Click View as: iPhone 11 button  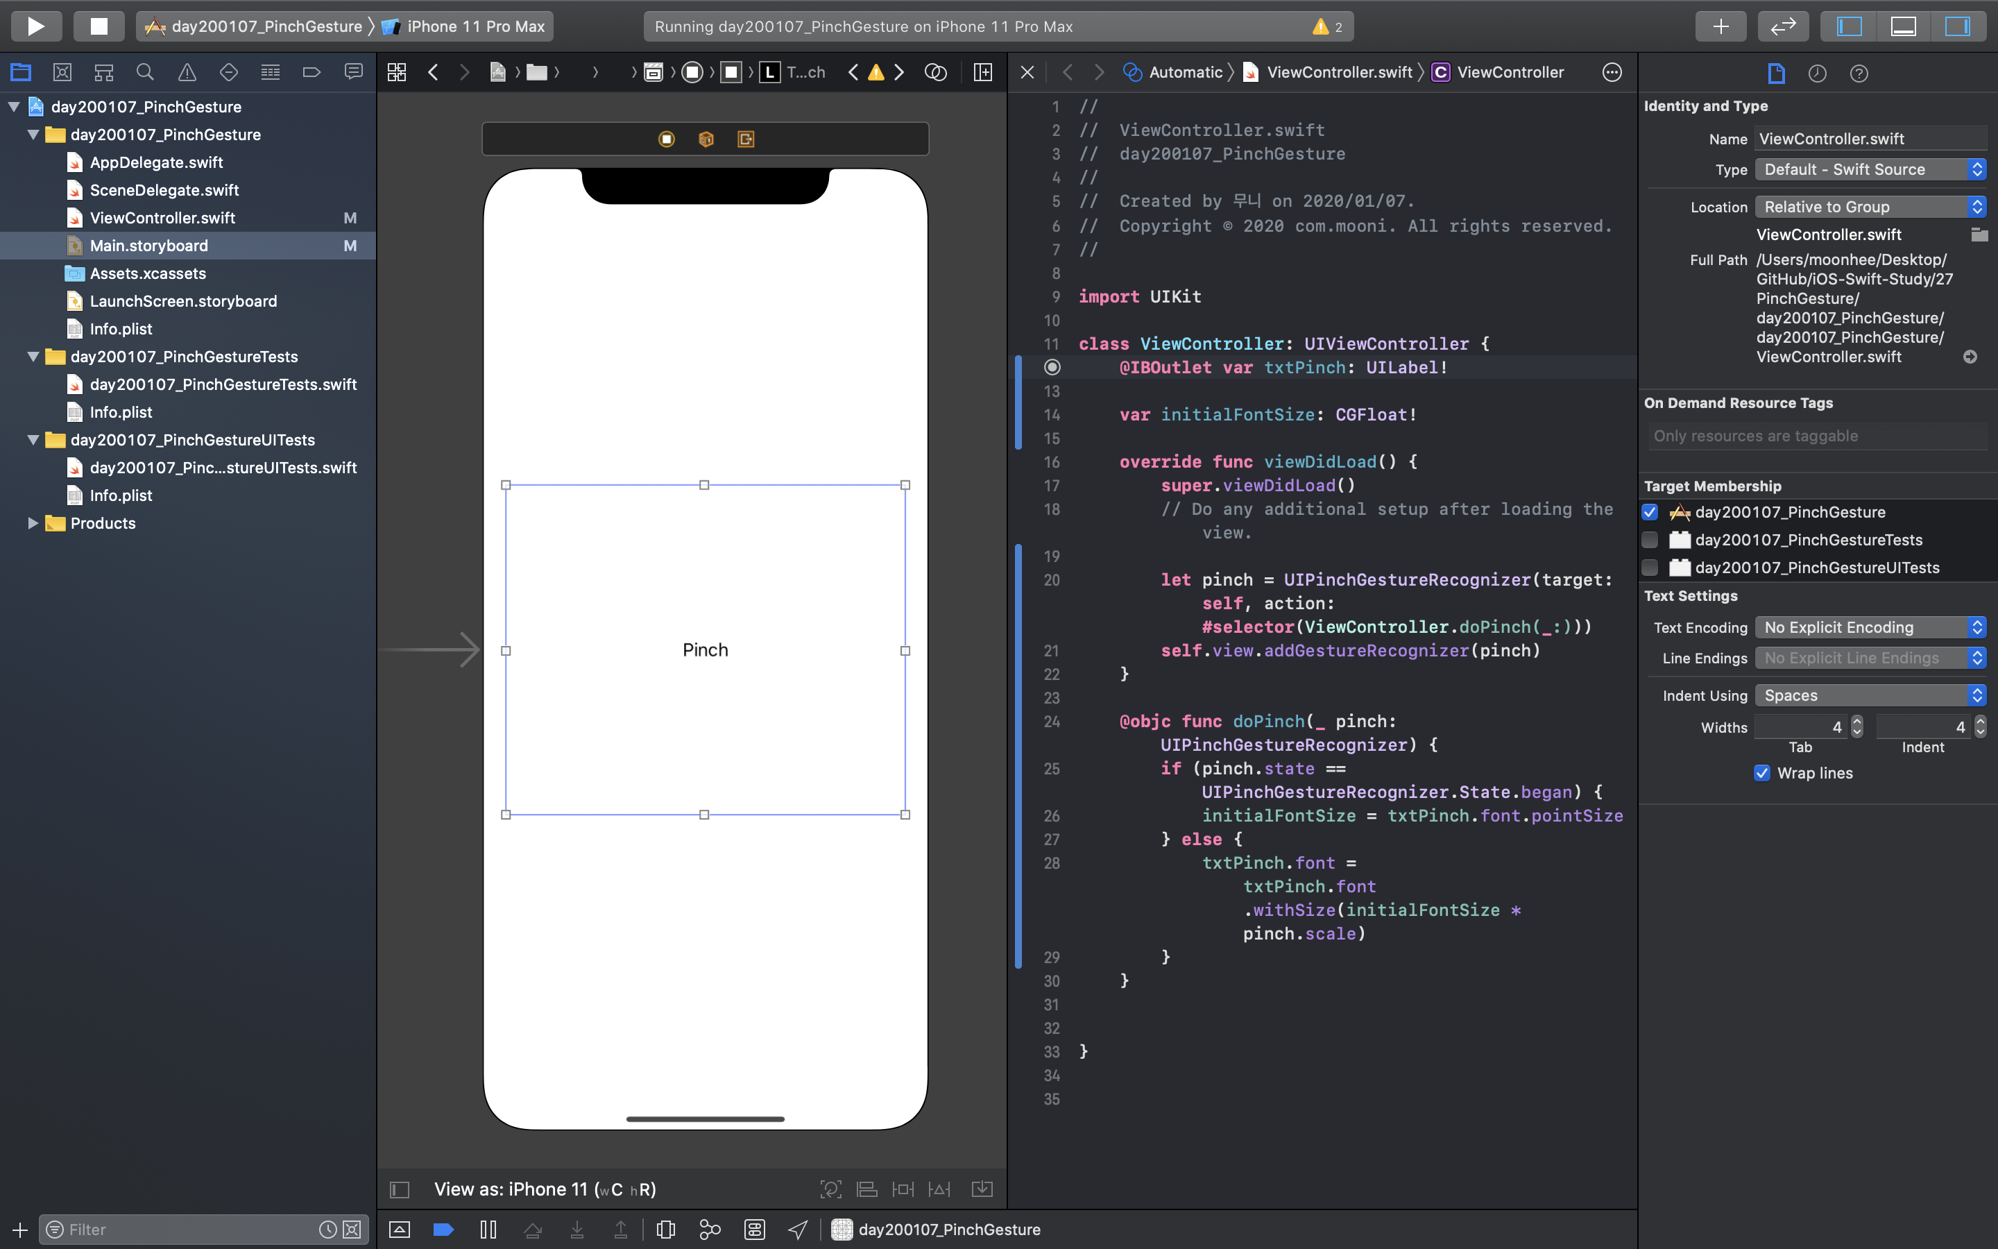point(545,1189)
